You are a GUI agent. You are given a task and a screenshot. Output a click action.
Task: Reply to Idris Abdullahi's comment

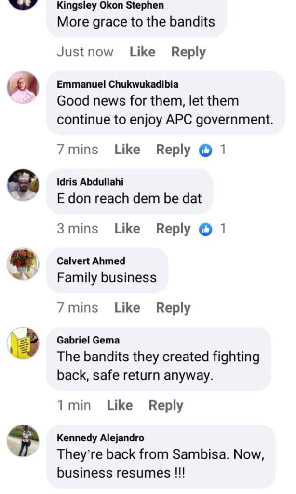[173, 229]
